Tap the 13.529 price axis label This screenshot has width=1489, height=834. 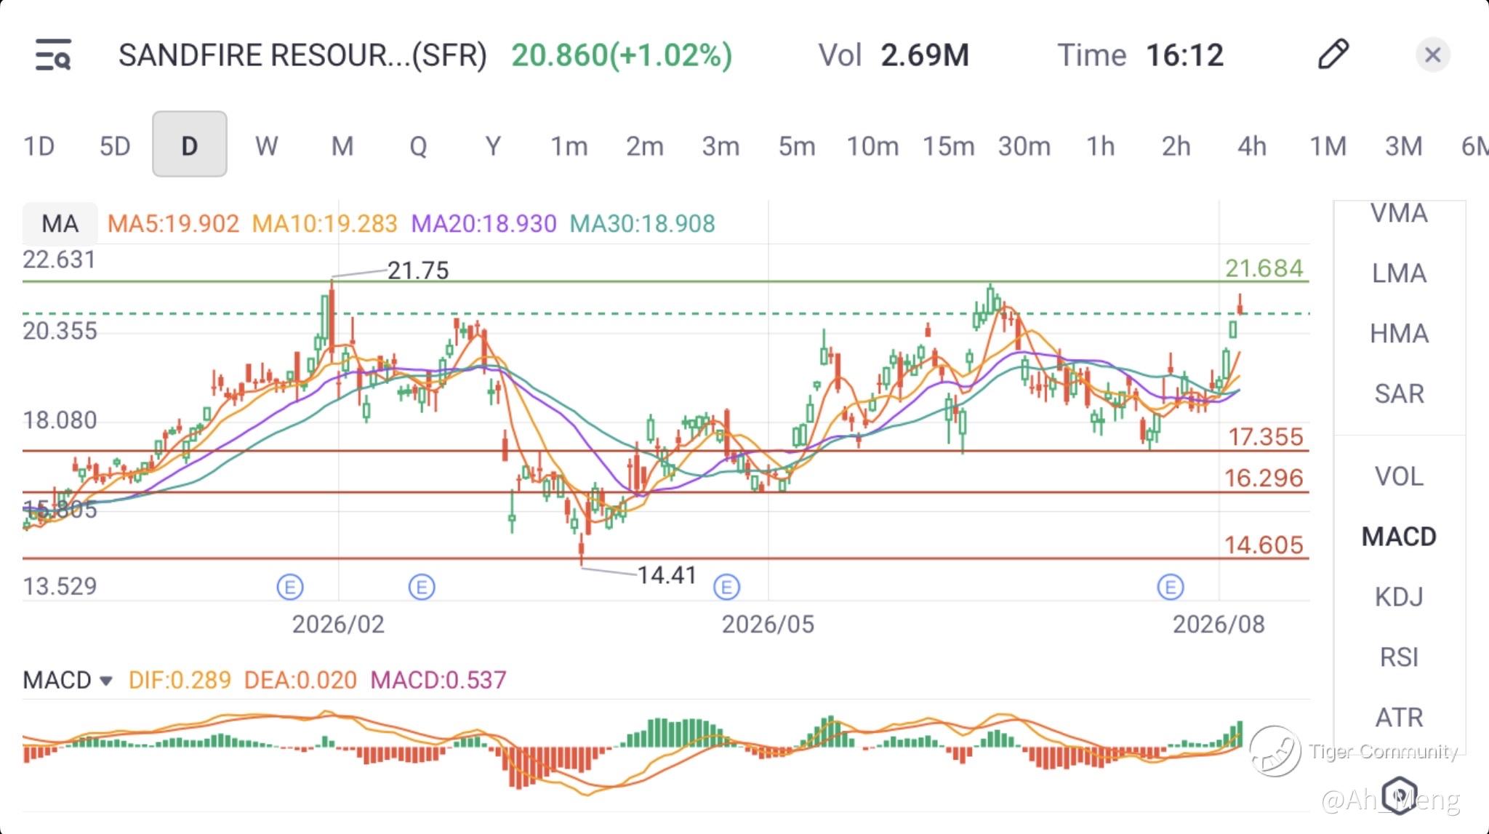point(60,586)
